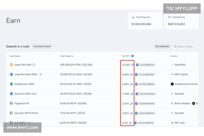Click the Spark DAI Vault token icon
This screenshot has height=136, width=204.
(x=12, y=65)
